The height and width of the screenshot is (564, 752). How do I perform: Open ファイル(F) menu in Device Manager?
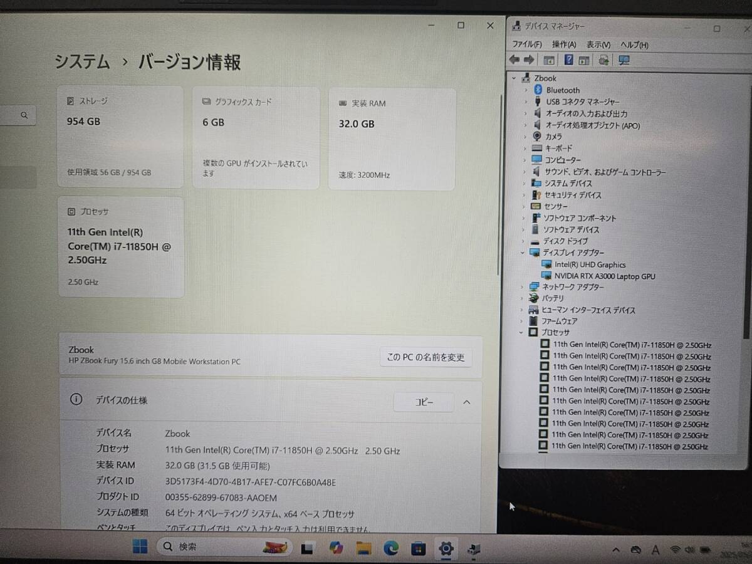[527, 44]
